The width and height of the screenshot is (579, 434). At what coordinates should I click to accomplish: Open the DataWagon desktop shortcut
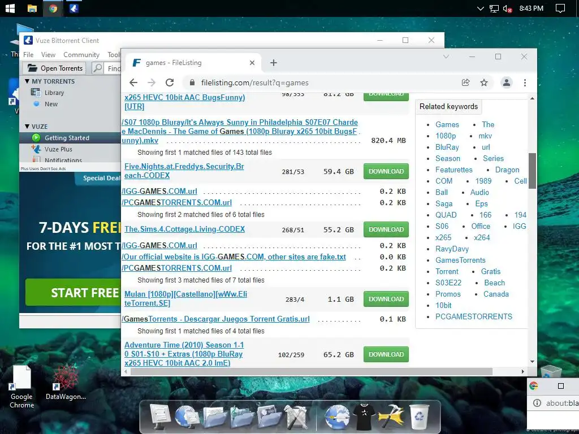click(x=66, y=383)
